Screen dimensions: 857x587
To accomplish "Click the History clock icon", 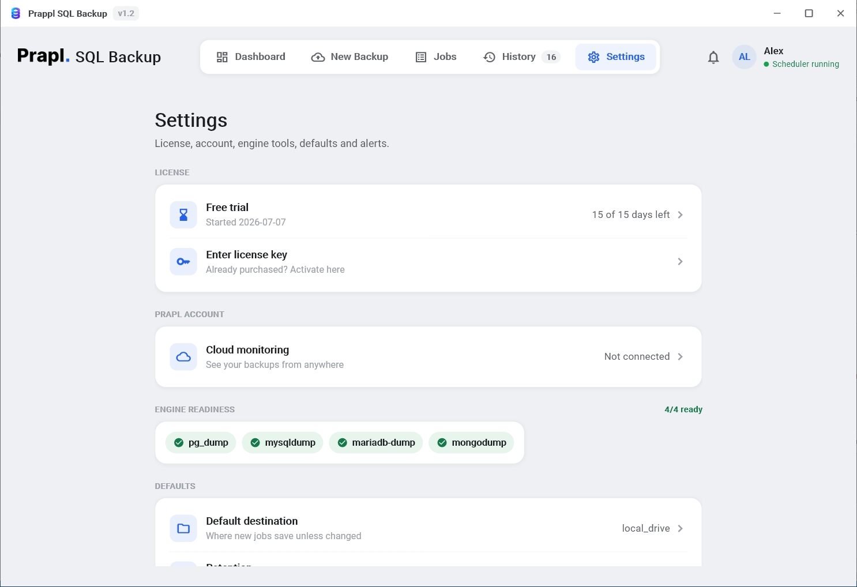I will pos(490,57).
